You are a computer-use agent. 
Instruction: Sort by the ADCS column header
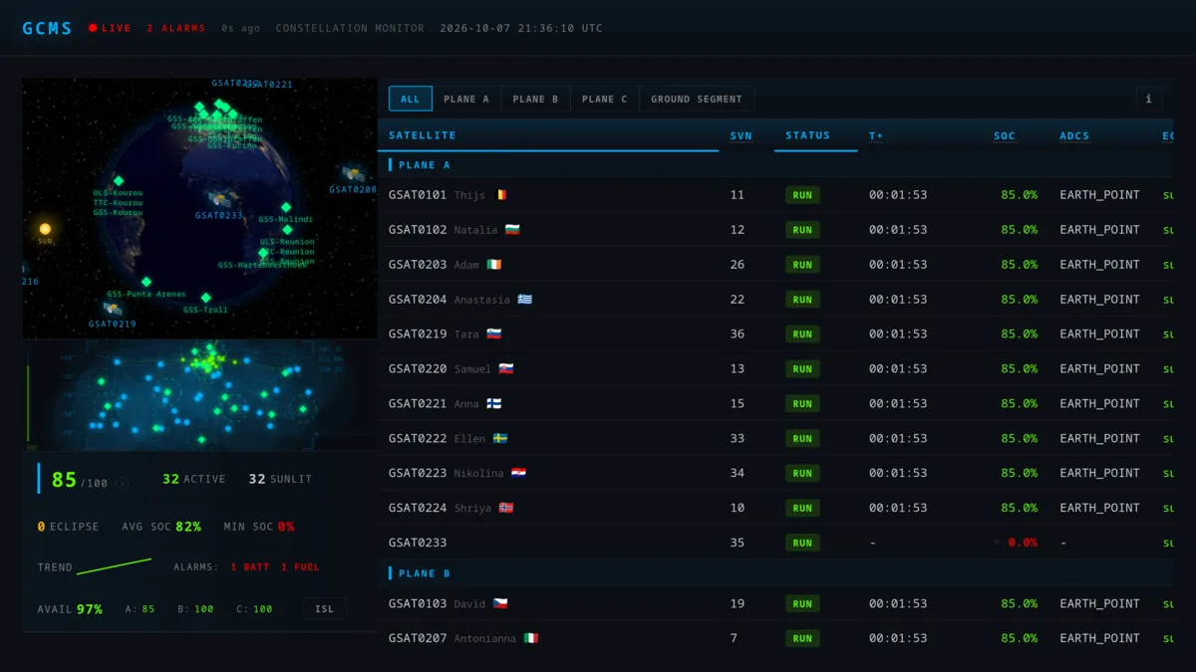pos(1074,136)
